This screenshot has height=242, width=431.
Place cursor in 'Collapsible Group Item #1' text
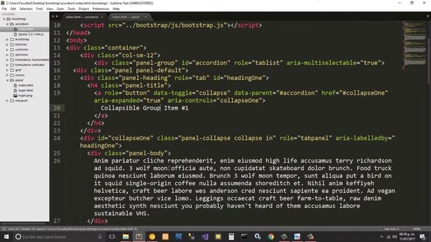145,108
